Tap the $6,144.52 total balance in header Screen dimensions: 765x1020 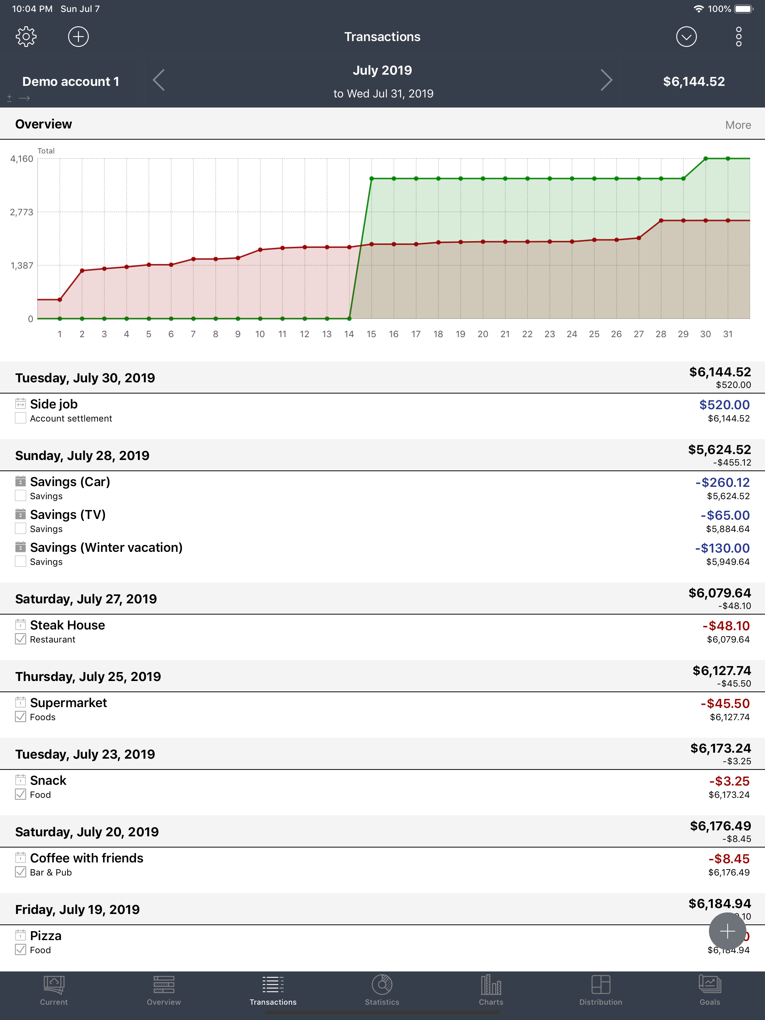(x=694, y=82)
